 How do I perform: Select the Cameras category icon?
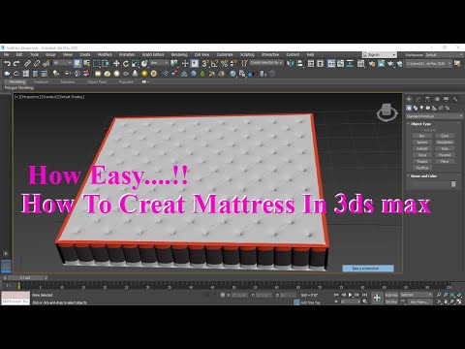(x=428, y=108)
